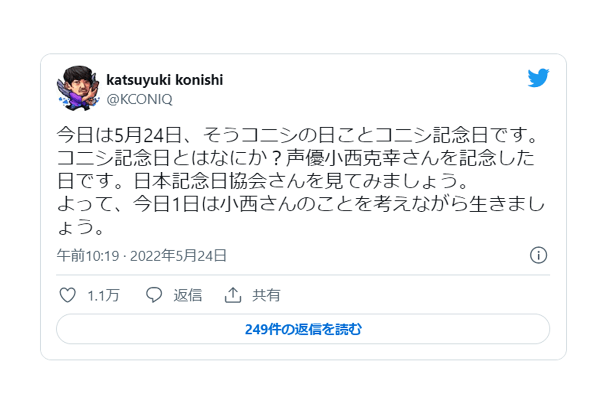Click the profile picture with purple scarf
The height and width of the screenshot is (410, 608).
pyautogui.click(x=76, y=84)
